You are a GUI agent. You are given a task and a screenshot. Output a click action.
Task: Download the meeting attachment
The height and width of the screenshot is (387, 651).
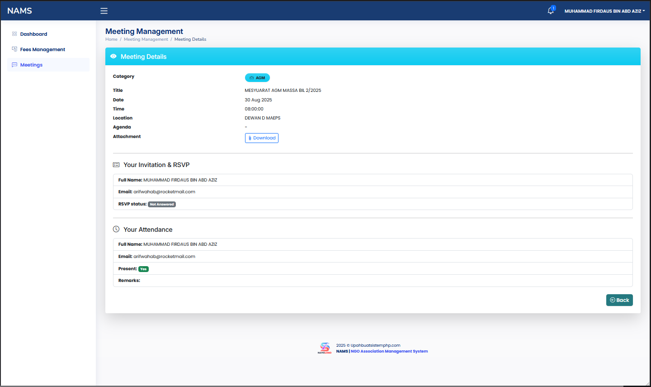(x=262, y=138)
